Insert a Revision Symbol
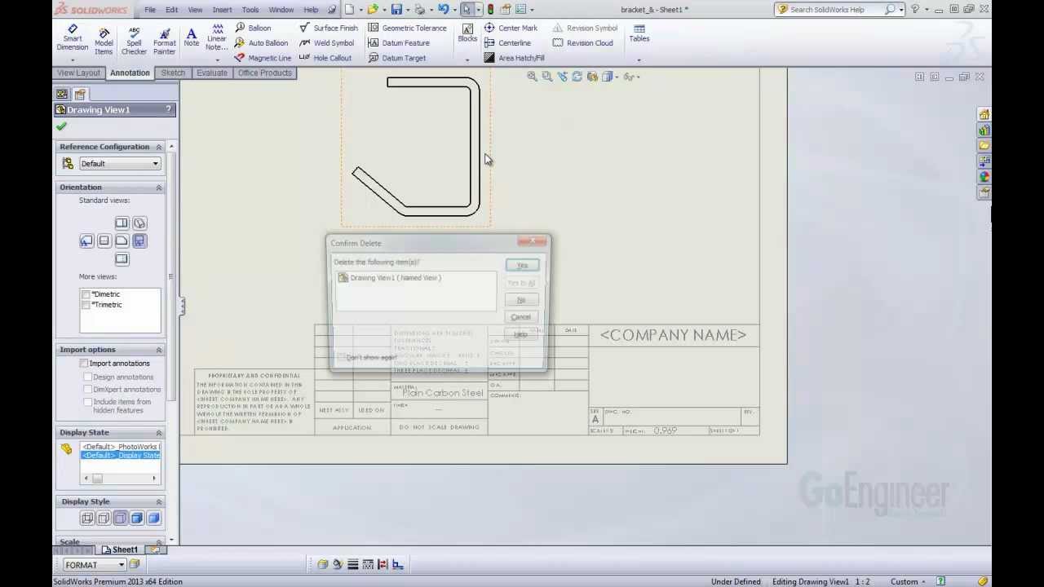 coord(584,28)
